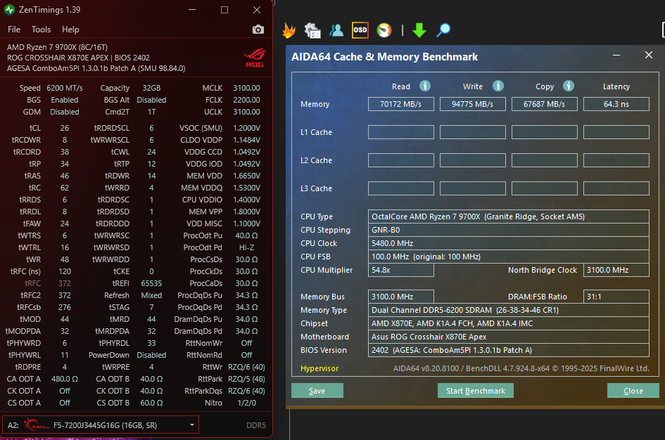Click the MEM VDD 1.6650V value
Viewport: 665px width, 440px height.
[246, 176]
